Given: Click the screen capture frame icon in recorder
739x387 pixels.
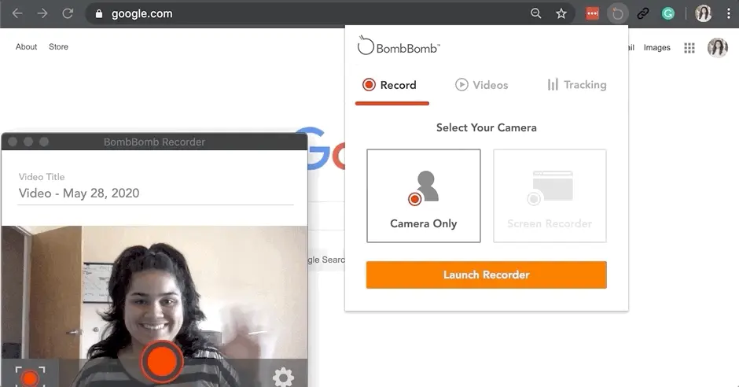Looking at the screenshot, I should [x=30, y=376].
